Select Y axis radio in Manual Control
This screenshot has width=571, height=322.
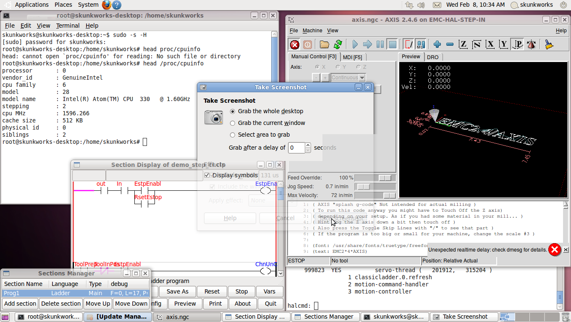click(338, 67)
